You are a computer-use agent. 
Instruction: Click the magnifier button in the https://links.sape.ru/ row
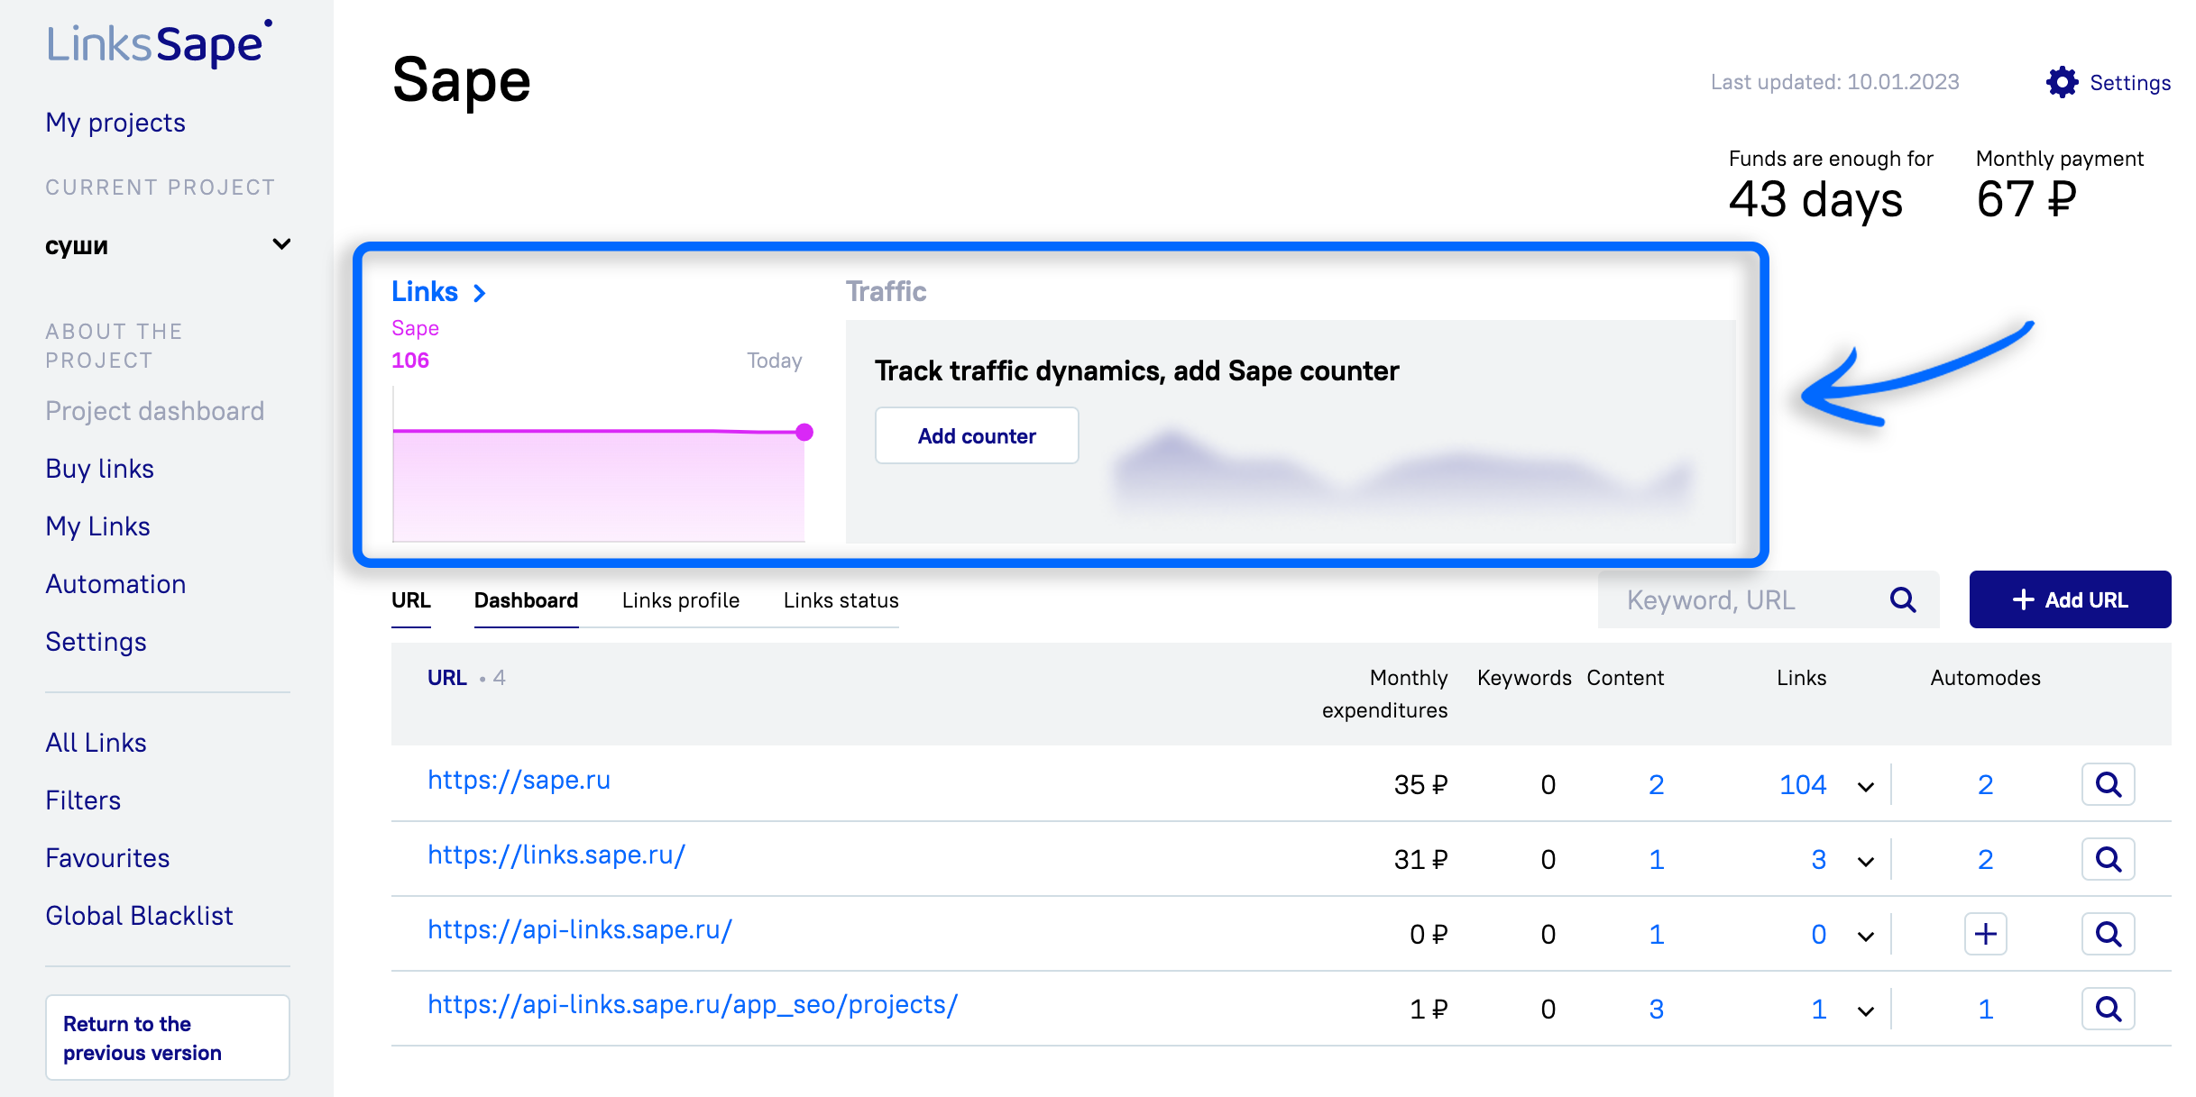click(x=2108, y=859)
